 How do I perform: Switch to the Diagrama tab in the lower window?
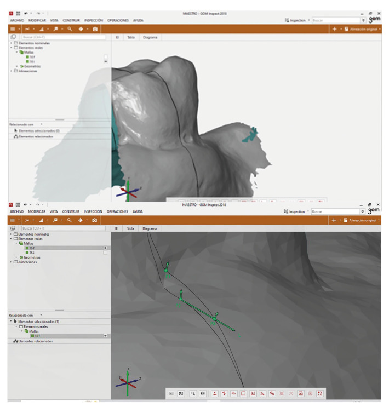click(x=150, y=228)
